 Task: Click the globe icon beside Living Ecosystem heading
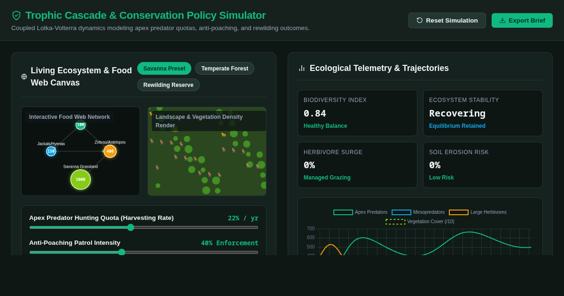24,77
